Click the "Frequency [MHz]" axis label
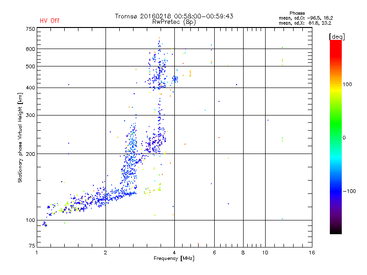The image size is (367, 275). click(174, 258)
